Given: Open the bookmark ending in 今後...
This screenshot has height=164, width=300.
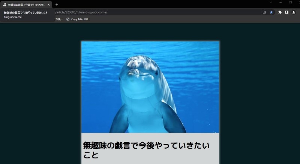Looking at the screenshot, I should coord(59,19).
